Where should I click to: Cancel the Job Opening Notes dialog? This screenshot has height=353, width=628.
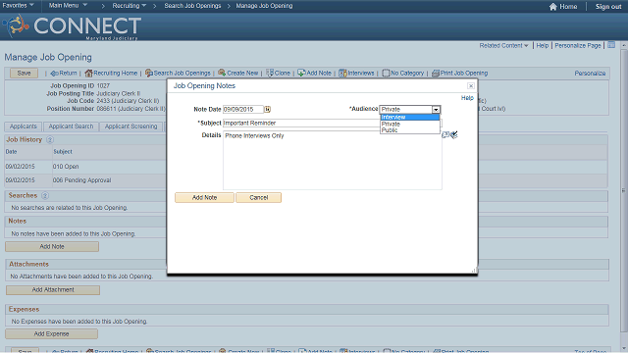point(259,198)
